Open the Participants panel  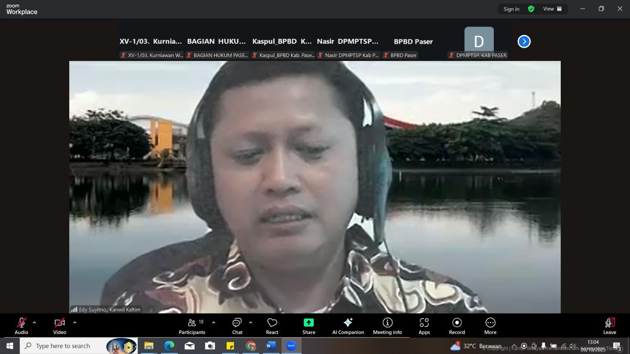[x=192, y=326]
